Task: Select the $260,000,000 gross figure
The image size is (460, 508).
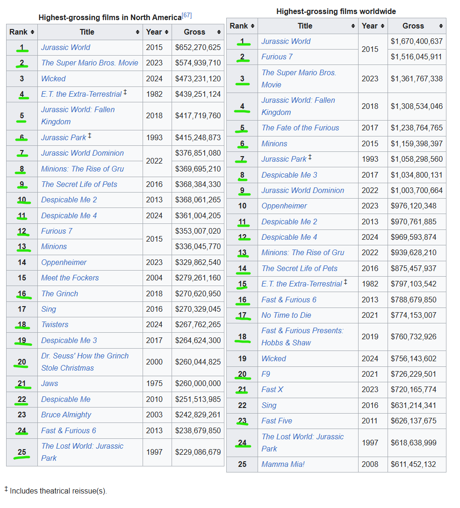Action: coord(198,384)
